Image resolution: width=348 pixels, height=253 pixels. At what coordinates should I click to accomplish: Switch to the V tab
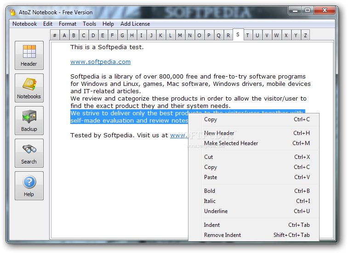point(267,35)
